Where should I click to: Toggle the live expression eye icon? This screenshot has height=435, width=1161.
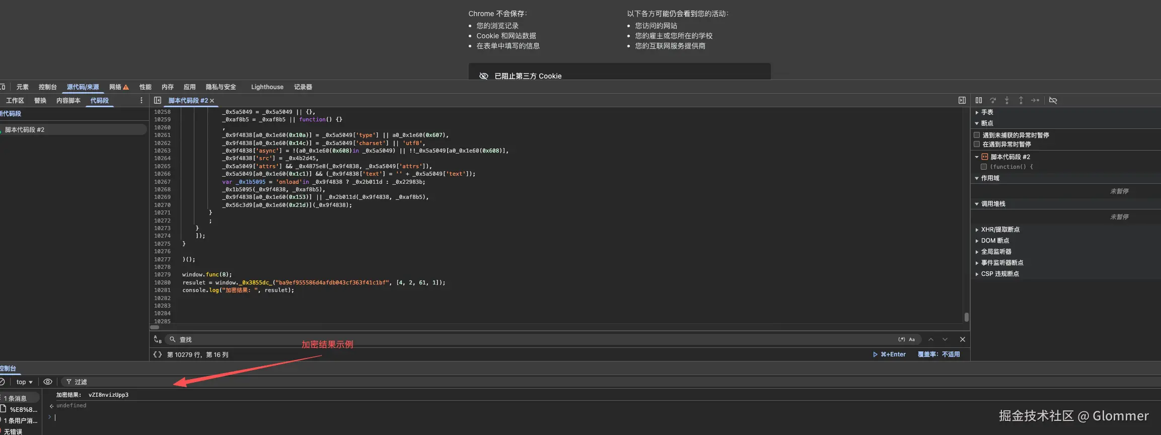click(x=48, y=382)
